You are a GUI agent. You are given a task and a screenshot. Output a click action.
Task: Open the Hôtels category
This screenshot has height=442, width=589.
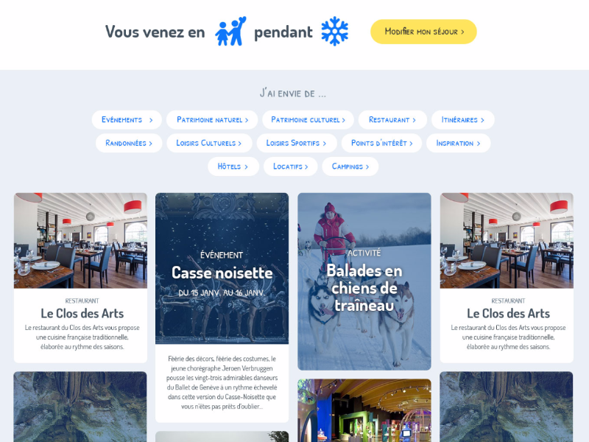point(233,166)
